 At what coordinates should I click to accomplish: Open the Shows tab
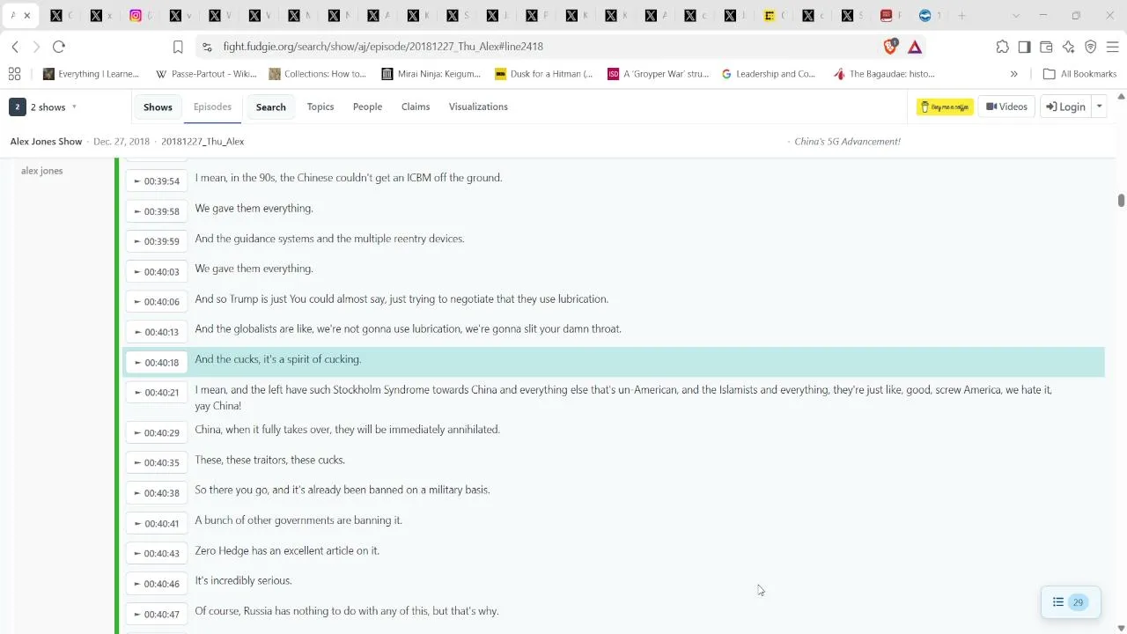pos(158,107)
